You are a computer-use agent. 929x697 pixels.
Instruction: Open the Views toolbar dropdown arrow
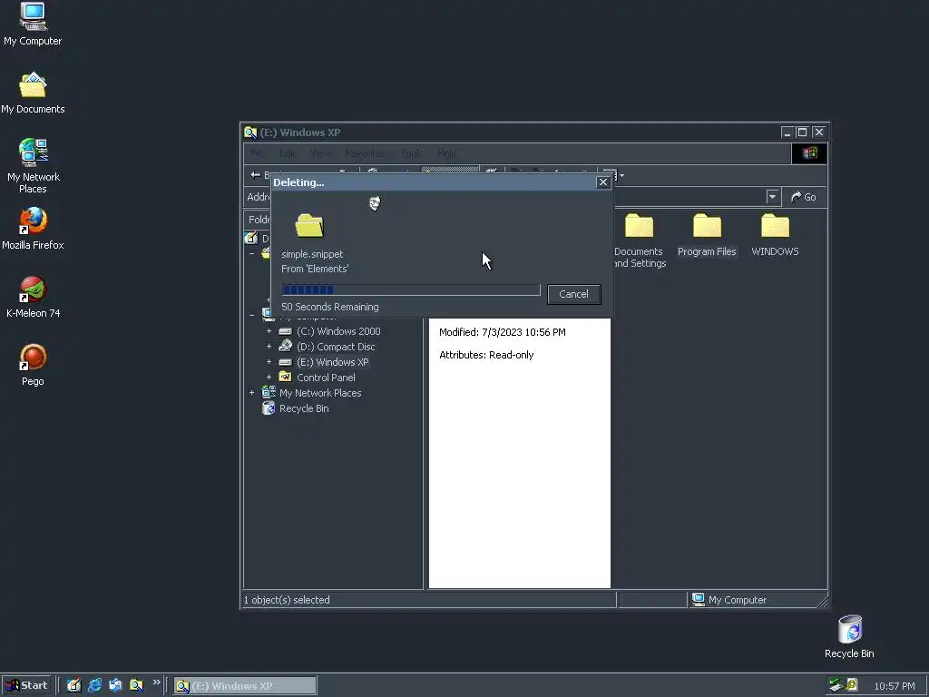621,175
